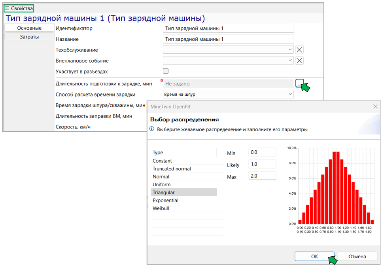
Task: Select Uniform distribution type
Action: pyautogui.click(x=184, y=184)
